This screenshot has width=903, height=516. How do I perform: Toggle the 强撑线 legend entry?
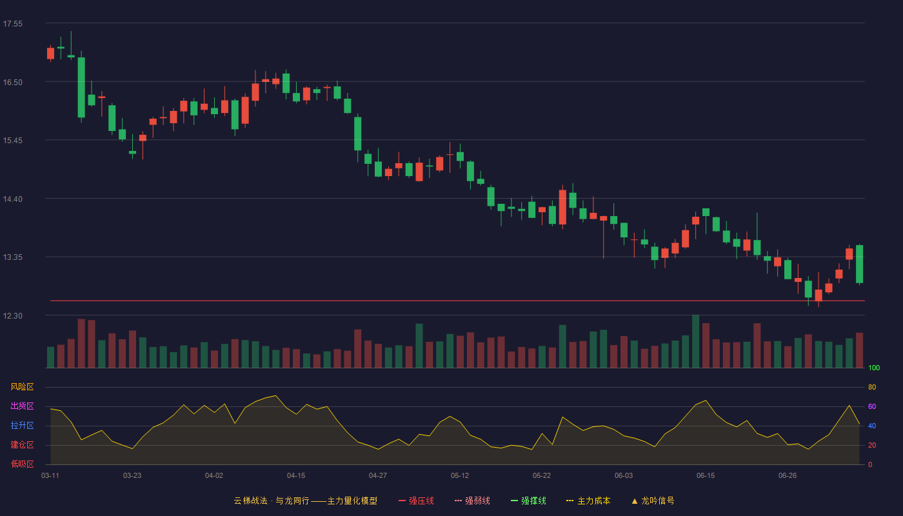[x=528, y=501]
